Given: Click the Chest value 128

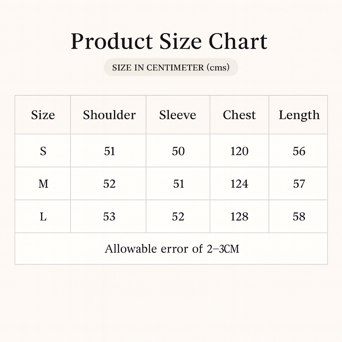Looking at the screenshot, I should [239, 217].
